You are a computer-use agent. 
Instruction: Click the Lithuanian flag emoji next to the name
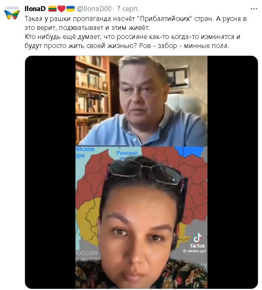[x=52, y=9]
